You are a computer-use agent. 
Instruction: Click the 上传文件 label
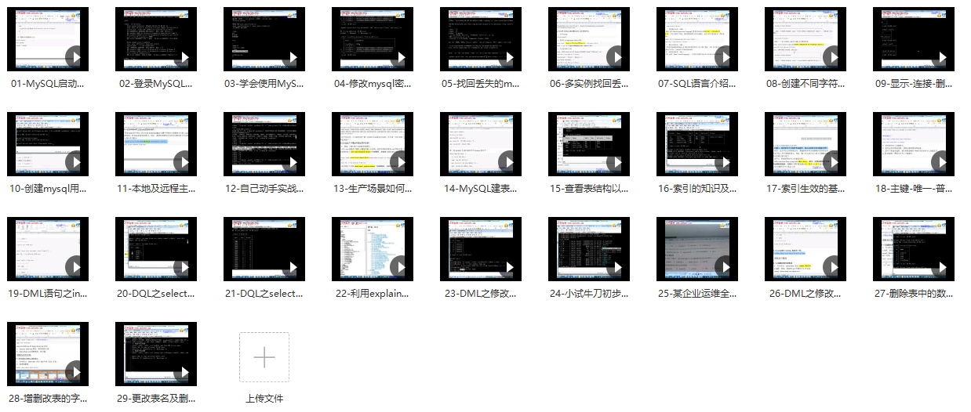point(264,398)
